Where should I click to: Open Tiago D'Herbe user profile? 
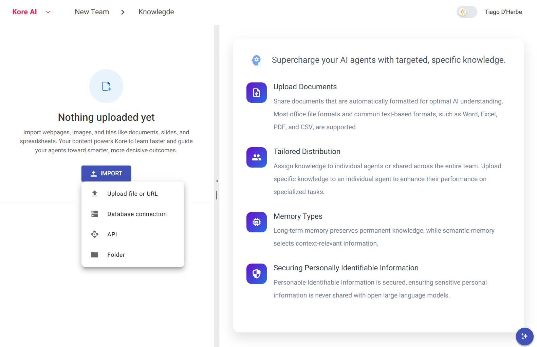503,12
